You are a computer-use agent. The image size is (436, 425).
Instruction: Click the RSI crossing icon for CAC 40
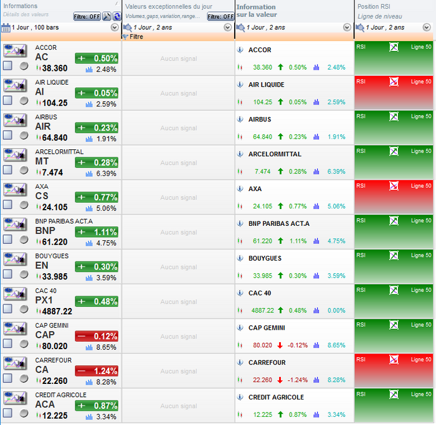point(394,290)
